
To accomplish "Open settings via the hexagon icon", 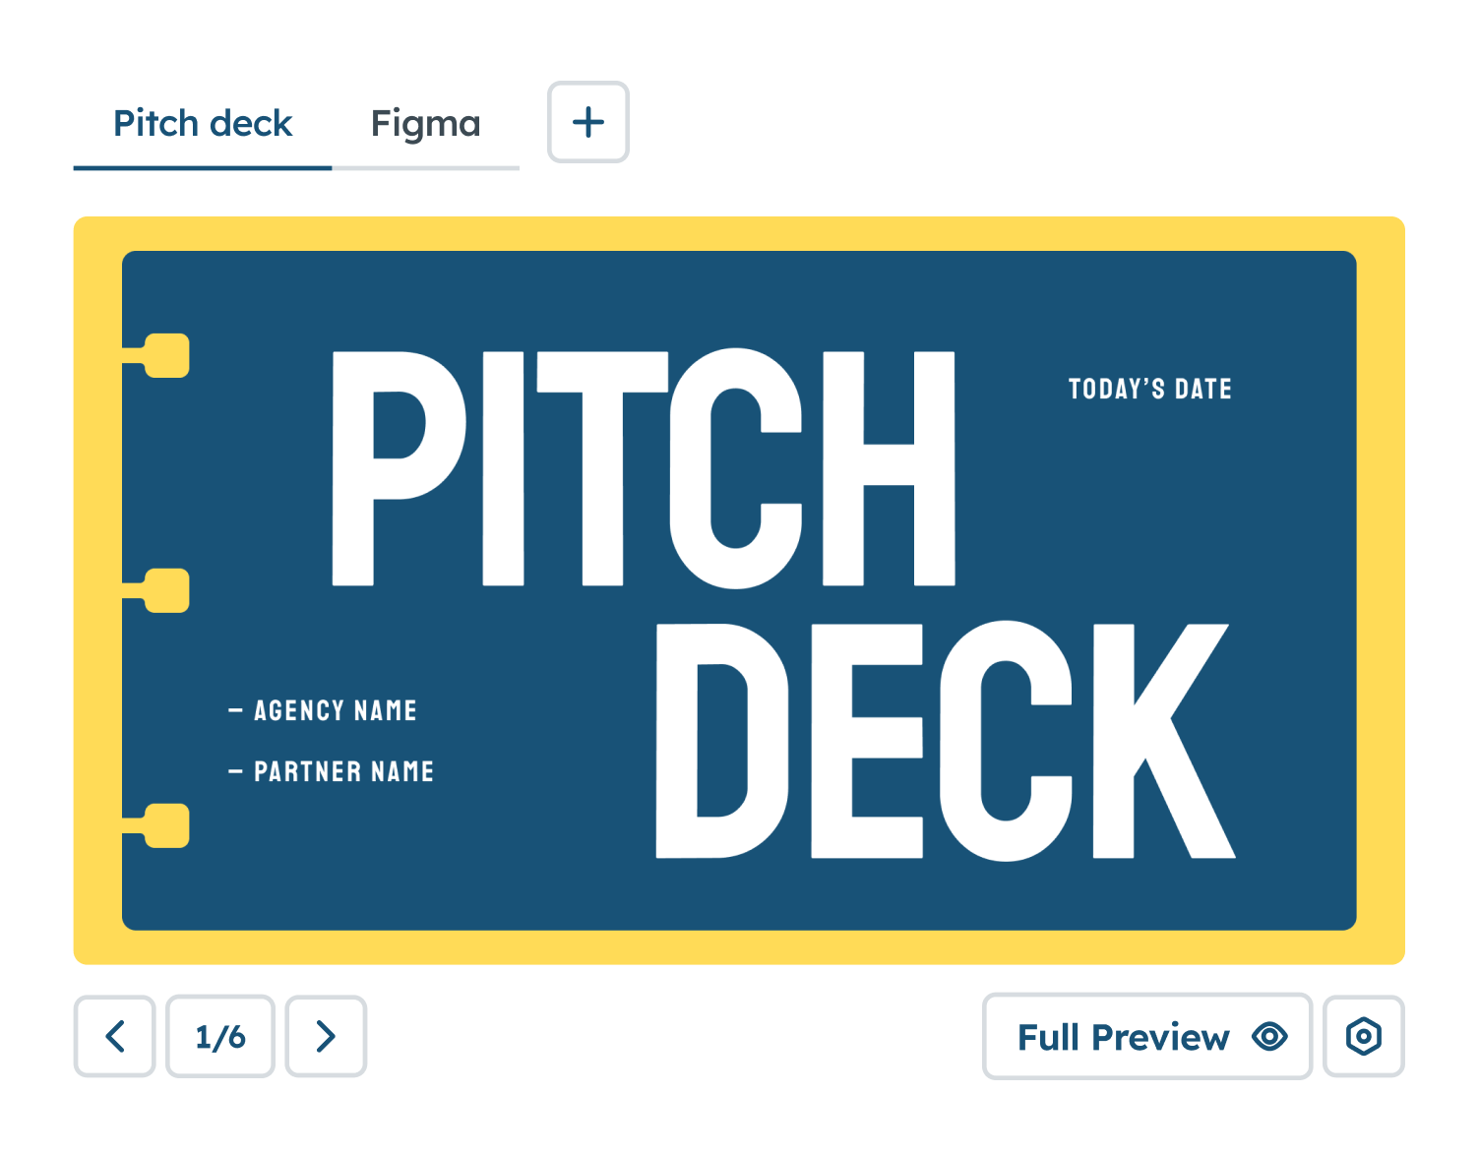I will point(1364,1036).
